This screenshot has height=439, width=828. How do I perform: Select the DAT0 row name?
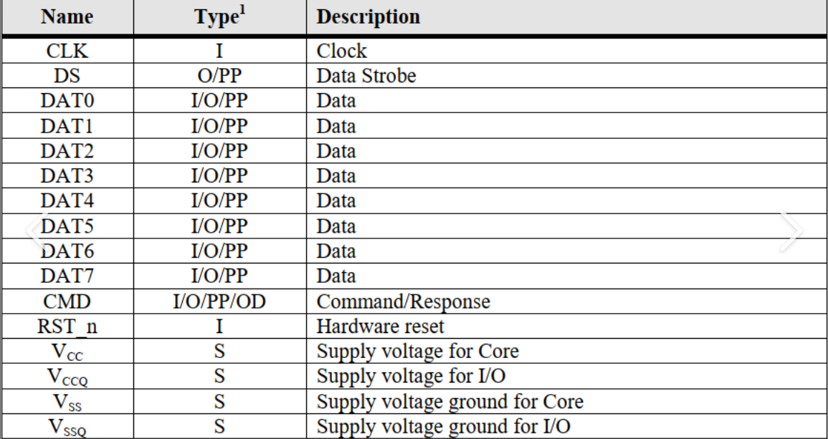[x=67, y=101]
